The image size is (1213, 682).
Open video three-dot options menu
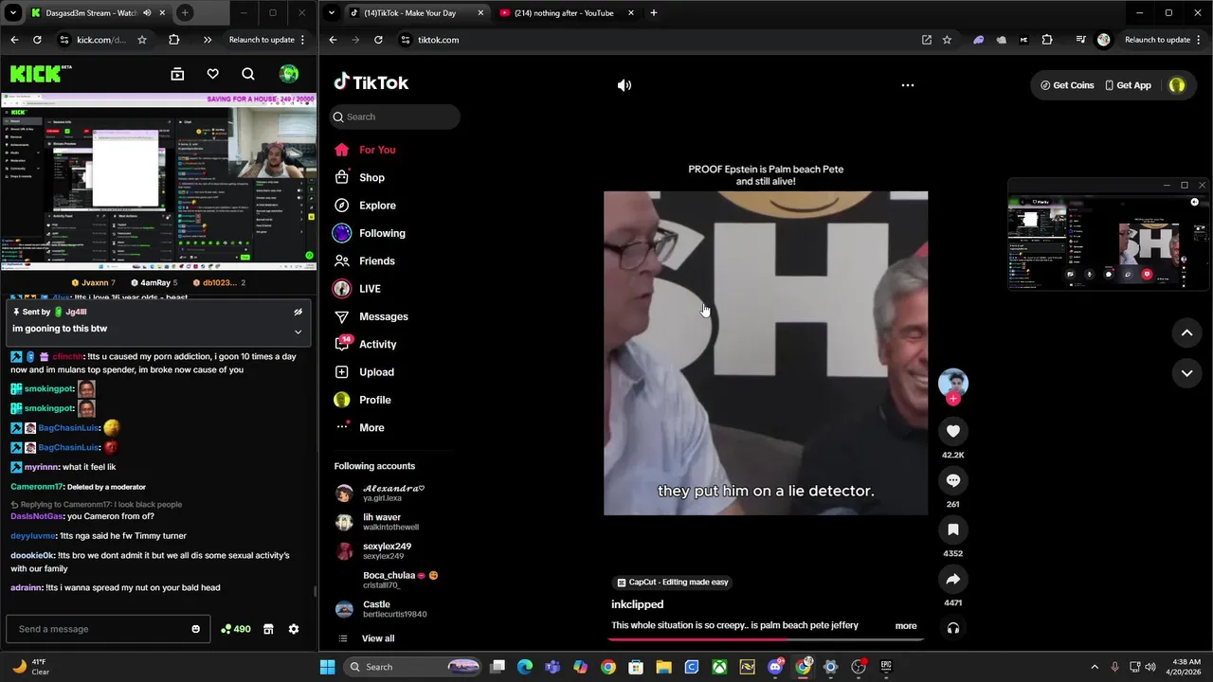coord(908,85)
